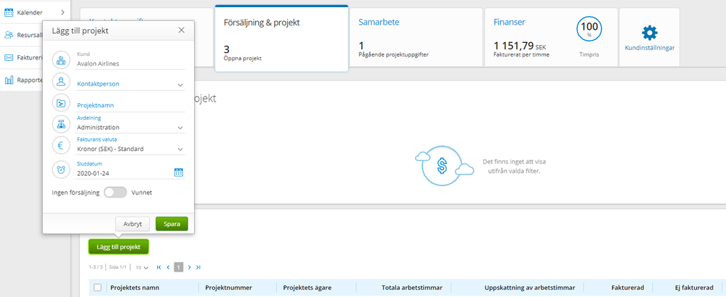Check the select-all checkbox in table header

[97, 288]
